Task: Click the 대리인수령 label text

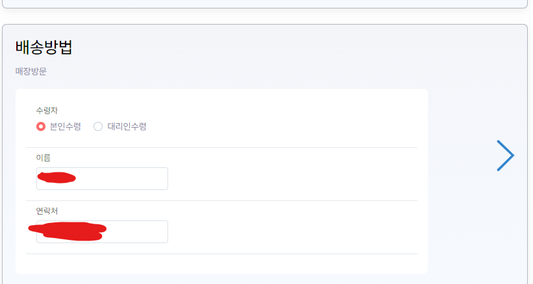Action: pyautogui.click(x=127, y=126)
